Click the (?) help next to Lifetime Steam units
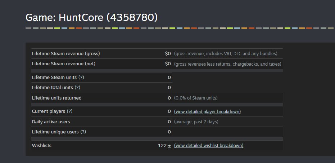This screenshot has height=163, width=335. tap(81, 77)
